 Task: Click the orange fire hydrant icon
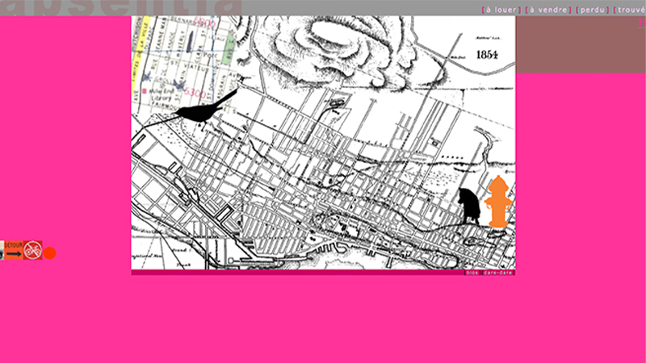(499, 202)
